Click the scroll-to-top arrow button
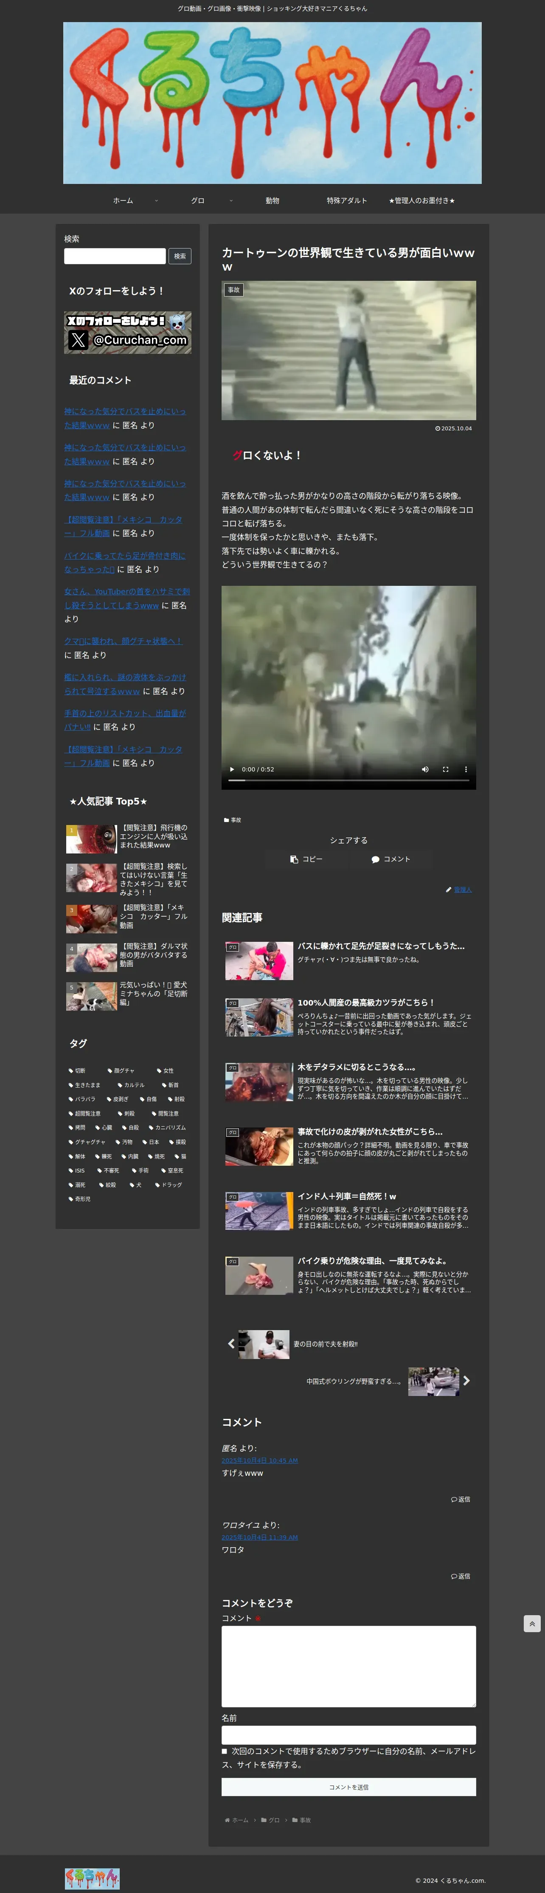This screenshot has width=545, height=1893. coord(532,1623)
